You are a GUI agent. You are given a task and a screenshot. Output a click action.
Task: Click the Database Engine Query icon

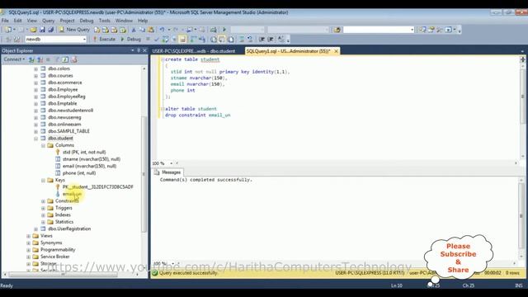coord(97,30)
